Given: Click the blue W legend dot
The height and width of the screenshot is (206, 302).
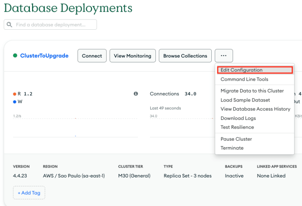Looking at the screenshot, I should coord(15,102).
